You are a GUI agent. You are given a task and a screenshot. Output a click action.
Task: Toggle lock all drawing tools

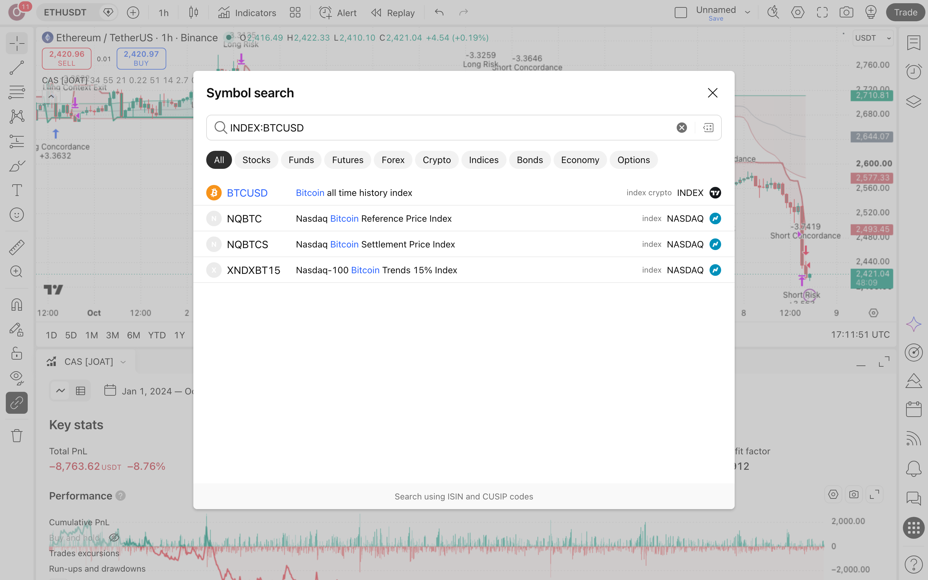pyautogui.click(x=16, y=353)
